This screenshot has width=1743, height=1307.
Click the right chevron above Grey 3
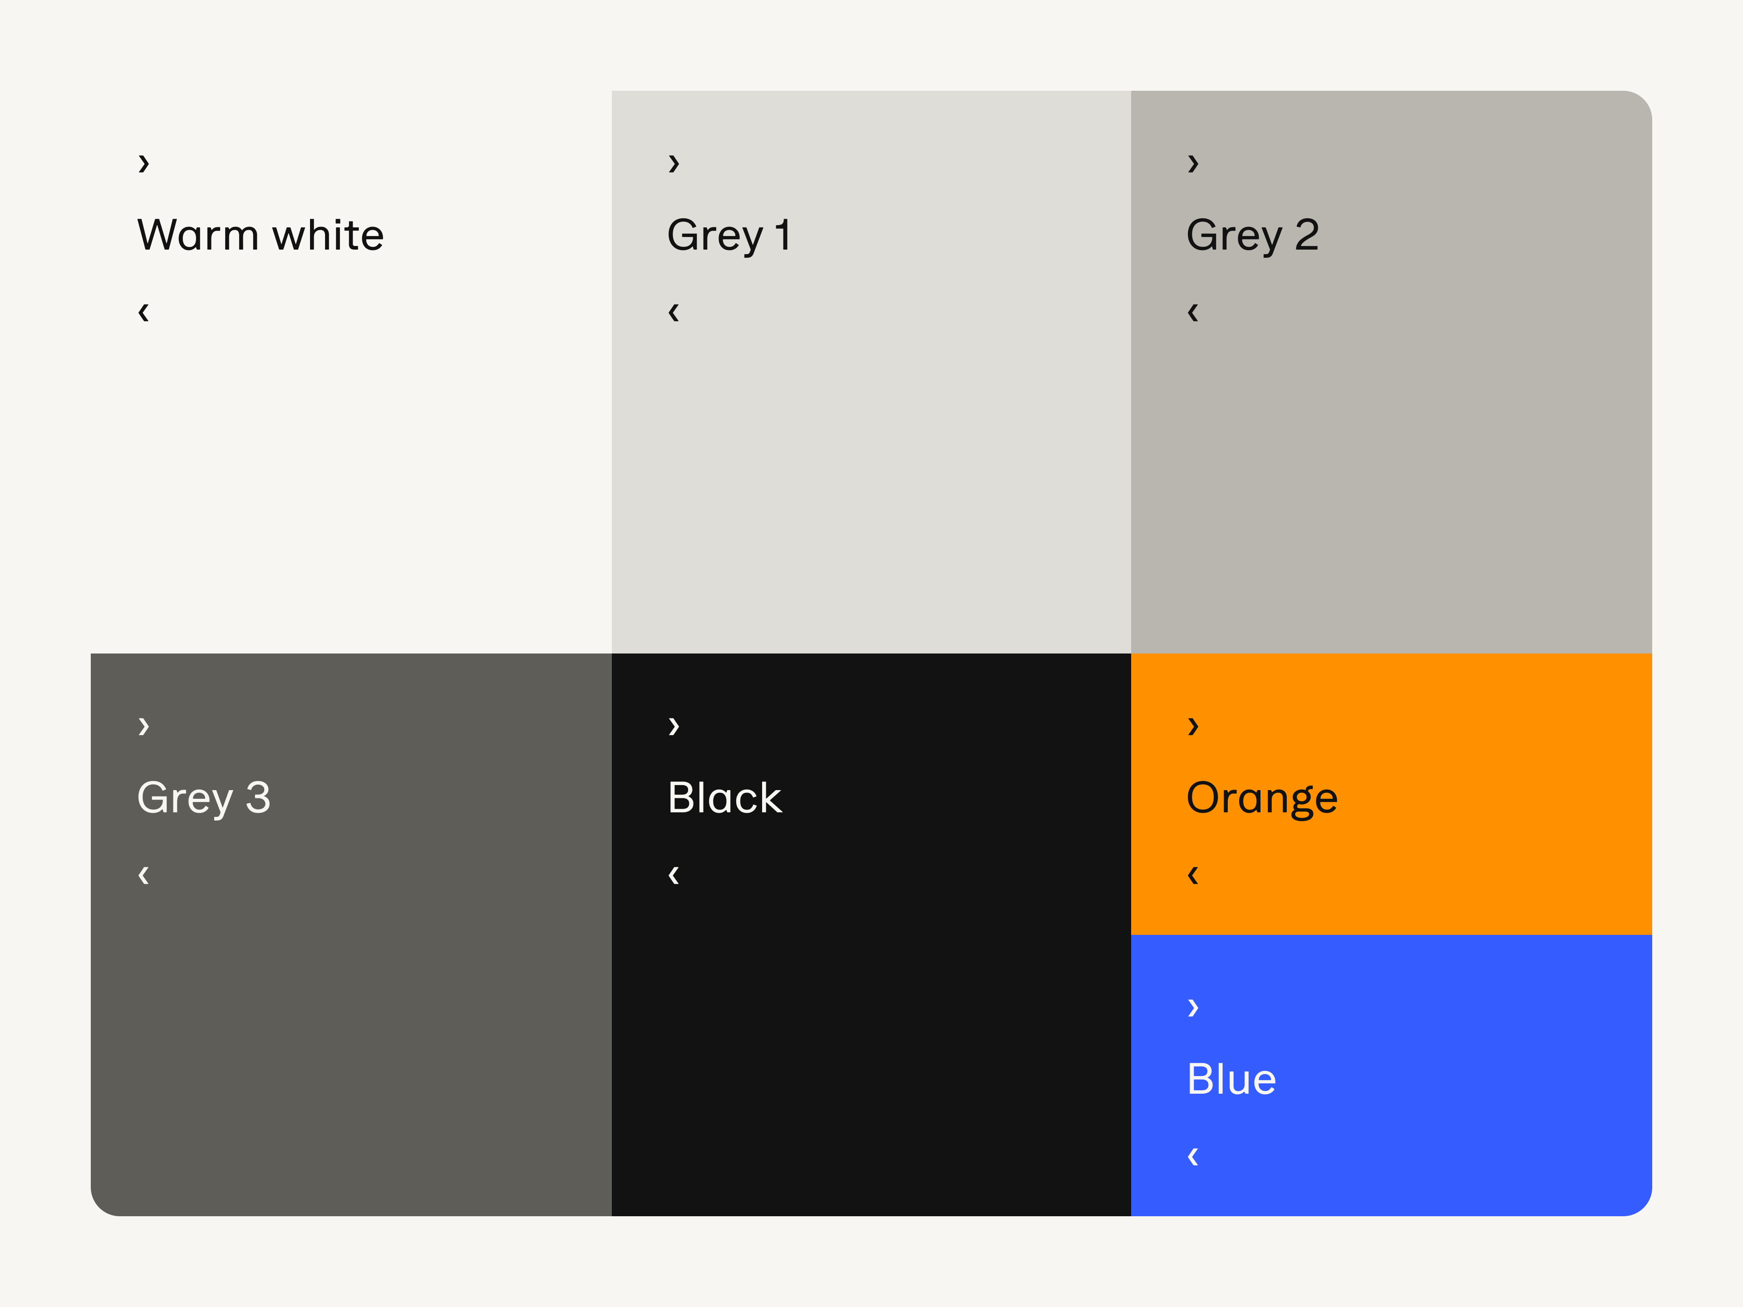[x=143, y=726]
